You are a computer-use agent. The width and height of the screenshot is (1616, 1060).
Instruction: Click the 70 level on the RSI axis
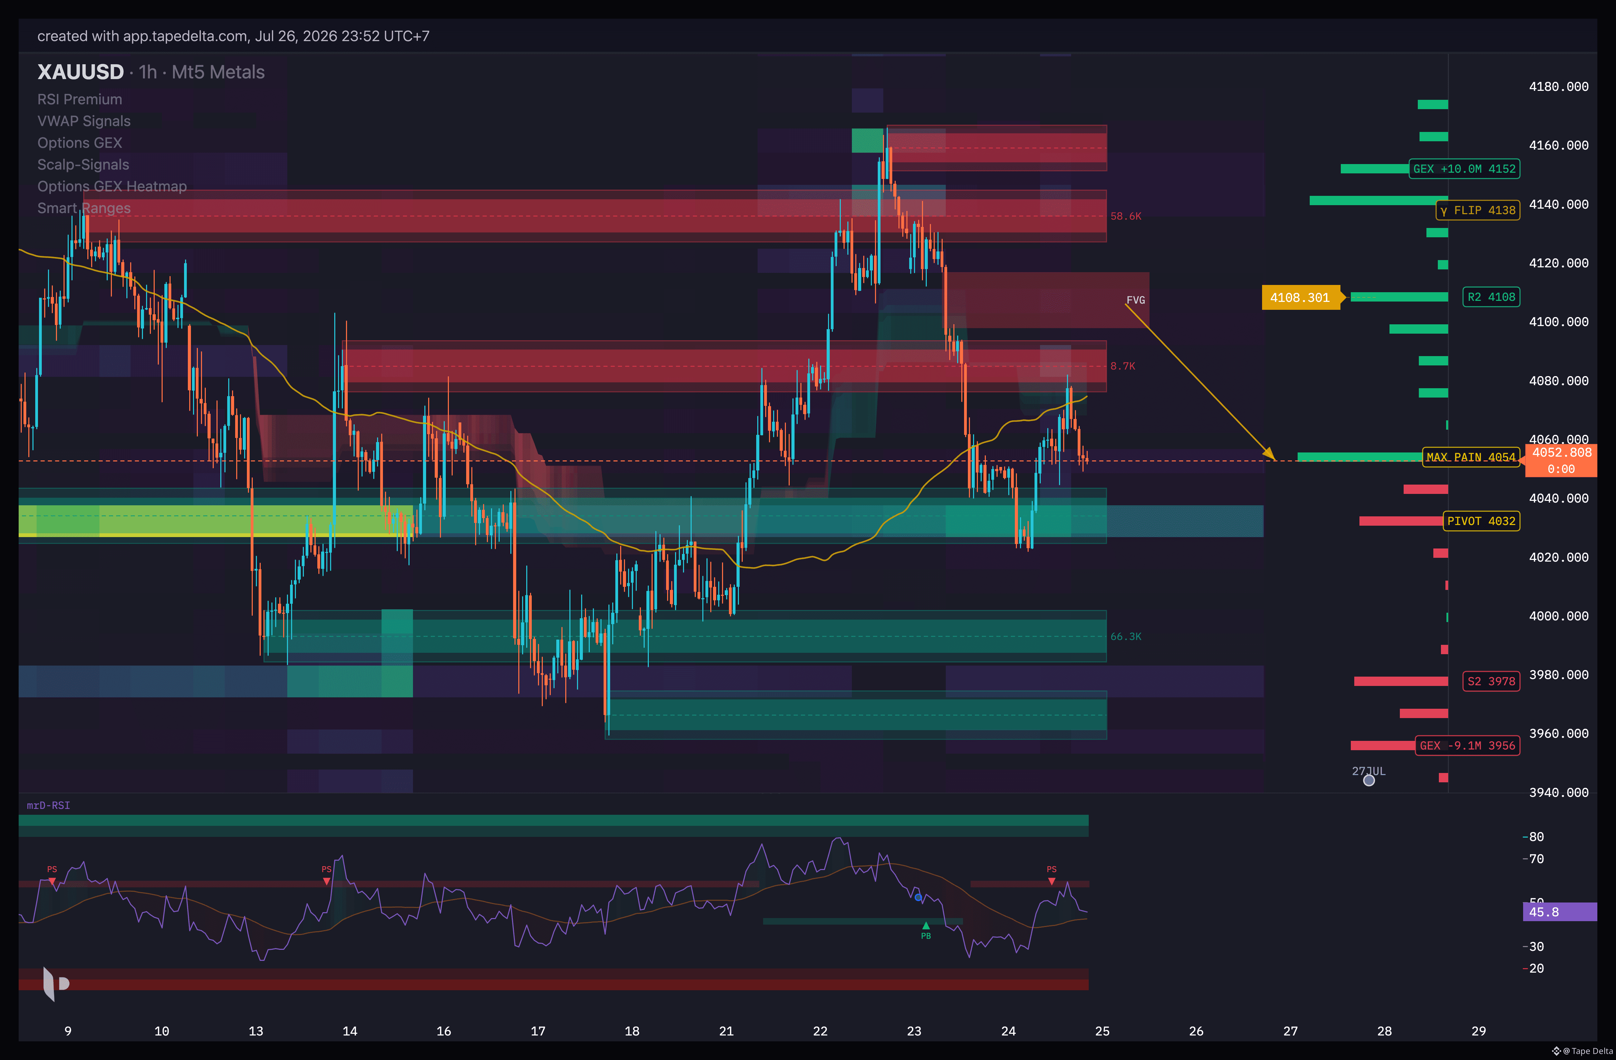[1537, 859]
